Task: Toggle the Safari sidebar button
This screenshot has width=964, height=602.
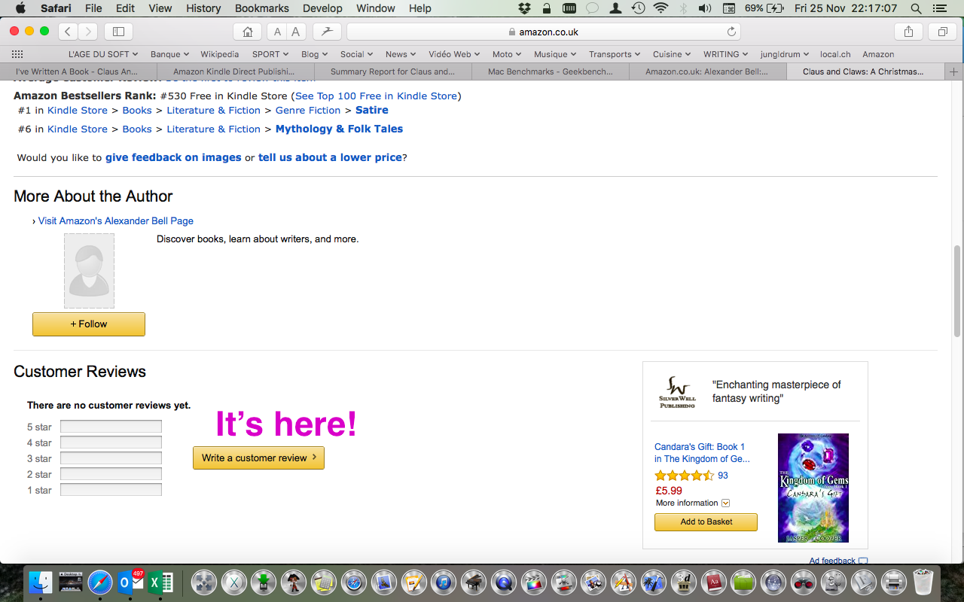Action: [x=118, y=32]
